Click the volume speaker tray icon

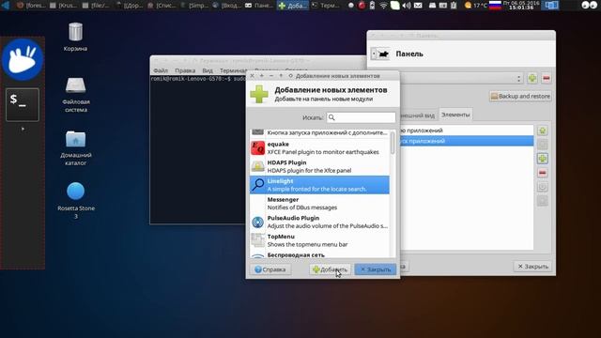[x=407, y=6]
